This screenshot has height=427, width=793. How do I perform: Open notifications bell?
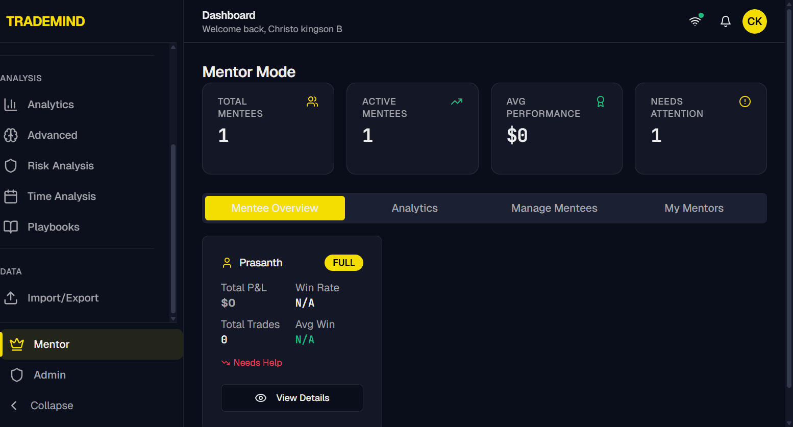click(725, 21)
